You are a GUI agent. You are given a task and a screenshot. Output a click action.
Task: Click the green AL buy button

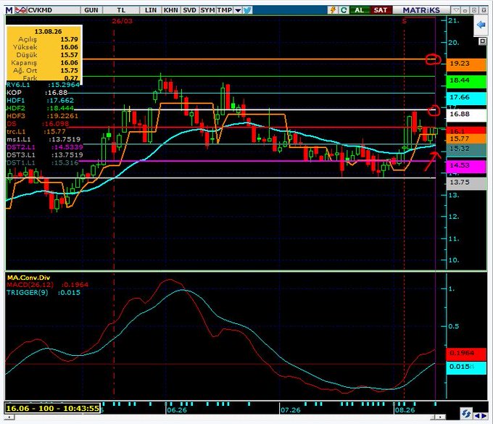pyautogui.click(x=360, y=10)
